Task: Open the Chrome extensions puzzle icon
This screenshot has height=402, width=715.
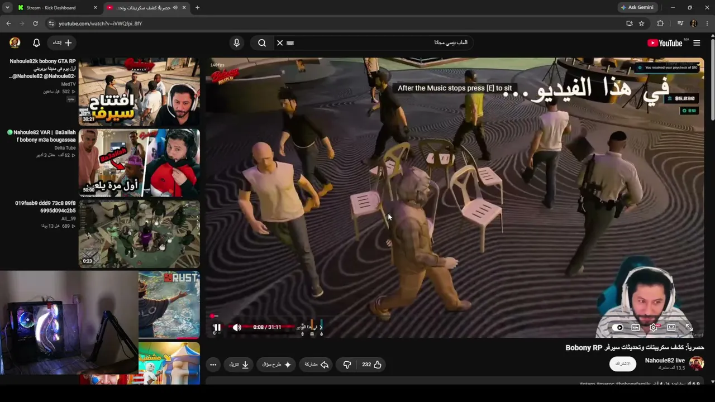Action: (660, 23)
